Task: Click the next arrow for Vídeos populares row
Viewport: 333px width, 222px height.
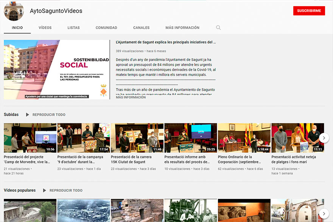Action: tap(324, 213)
